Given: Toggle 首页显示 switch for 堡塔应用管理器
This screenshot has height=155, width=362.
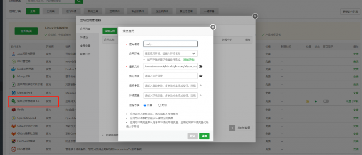Looking at the screenshot, I should (x=326, y=101).
